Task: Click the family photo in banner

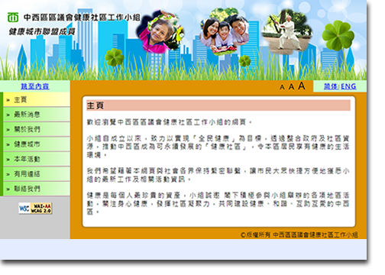Action: click(224, 31)
